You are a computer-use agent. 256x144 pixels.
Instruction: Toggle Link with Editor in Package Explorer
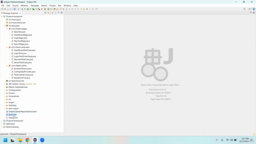click(x=48, y=13)
